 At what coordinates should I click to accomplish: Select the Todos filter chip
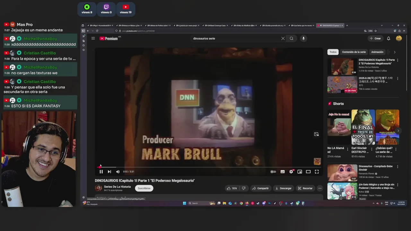click(333, 52)
